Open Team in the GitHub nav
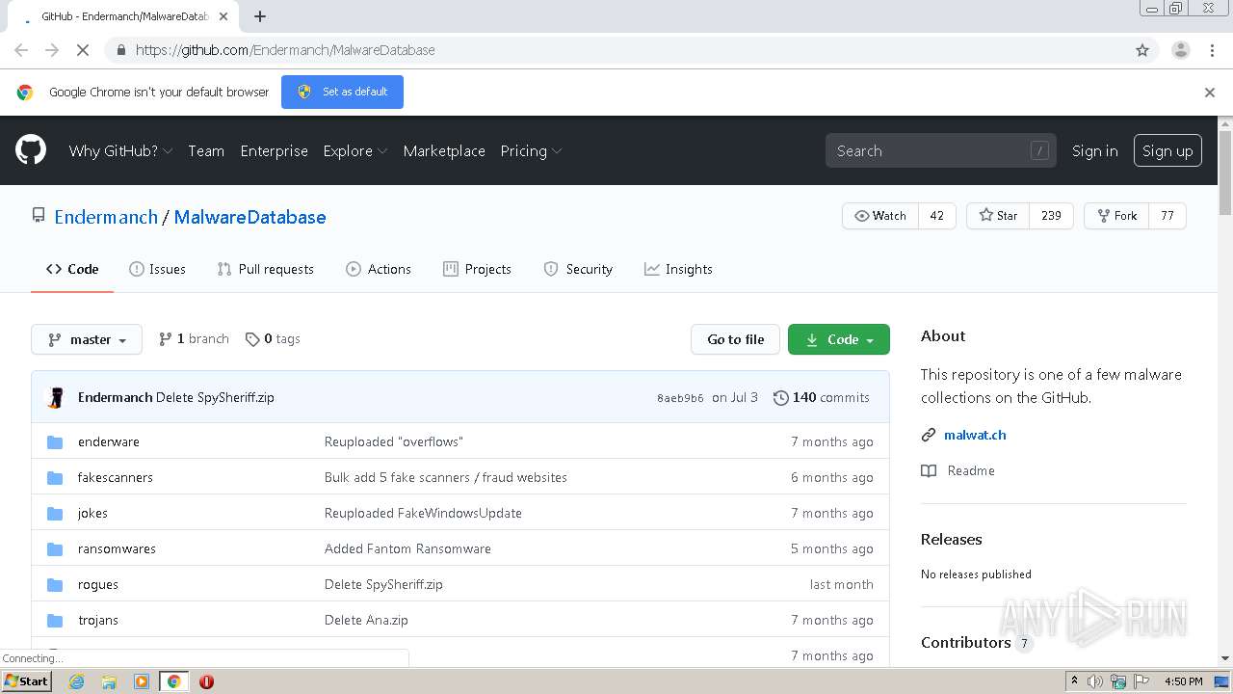 (x=206, y=151)
